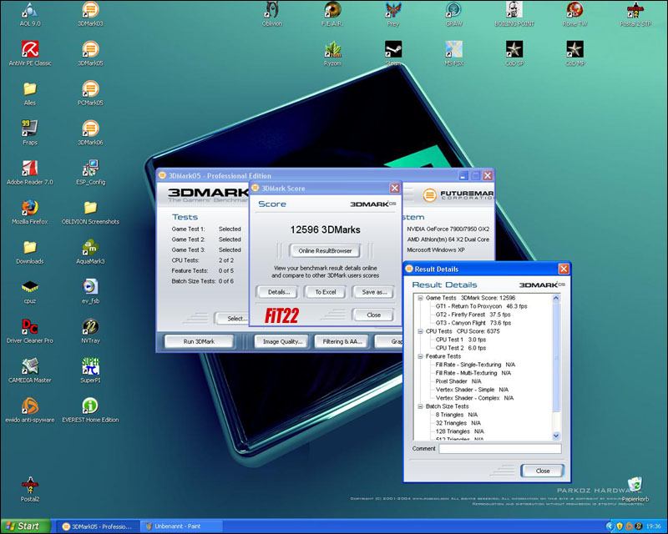Open the CoD SP shortcut
Viewport: 668px width, 534px height.
(x=514, y=53)
